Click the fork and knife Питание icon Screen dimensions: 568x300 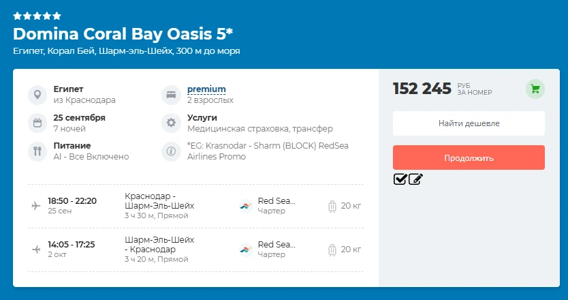pyautogui.click(x=37, y=151)
